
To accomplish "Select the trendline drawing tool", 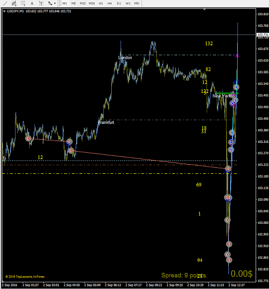I will 5,3.
